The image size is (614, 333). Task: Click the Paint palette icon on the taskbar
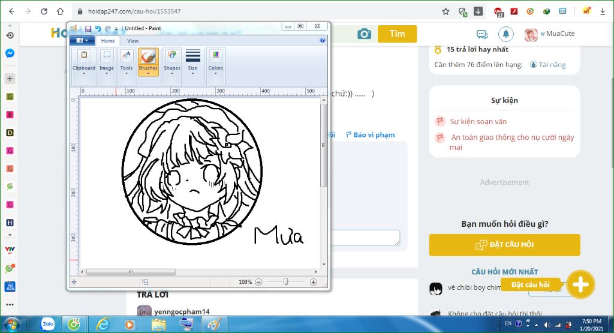coord(214,325)
